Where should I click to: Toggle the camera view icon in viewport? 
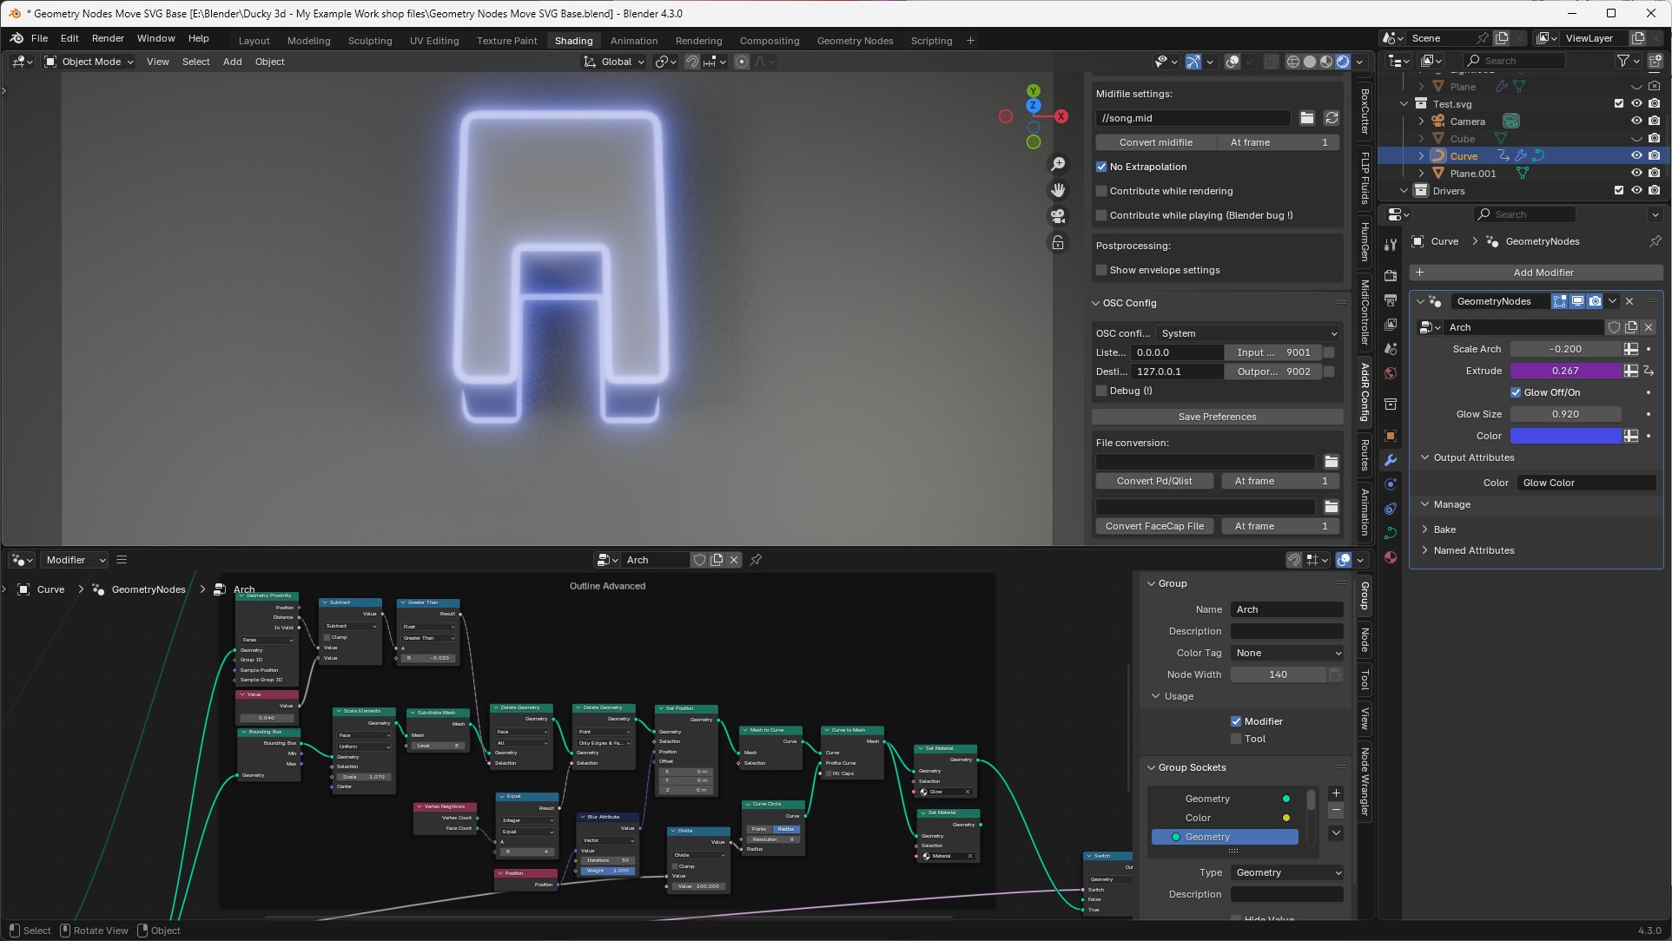click(x=1058, y=216)
